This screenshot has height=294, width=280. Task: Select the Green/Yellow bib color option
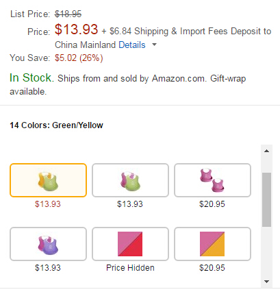click(48, 180)
